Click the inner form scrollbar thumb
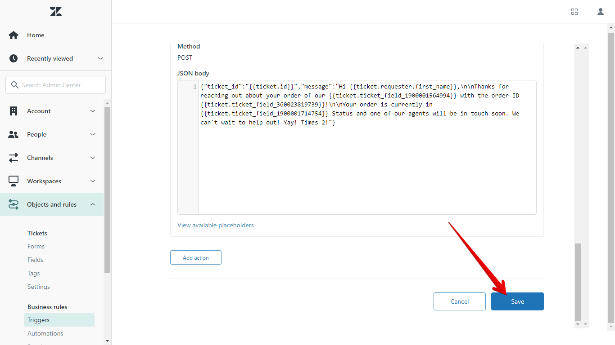Viewport: 615px width, 345px height. pyautogui.click(x=578, y=281)
